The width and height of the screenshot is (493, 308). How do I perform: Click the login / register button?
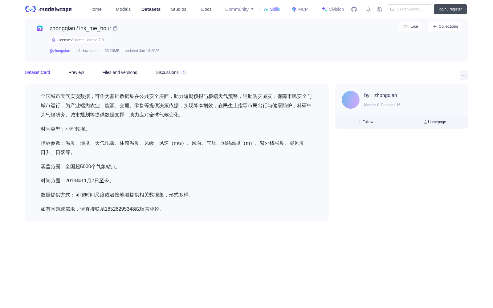point(450,9)
